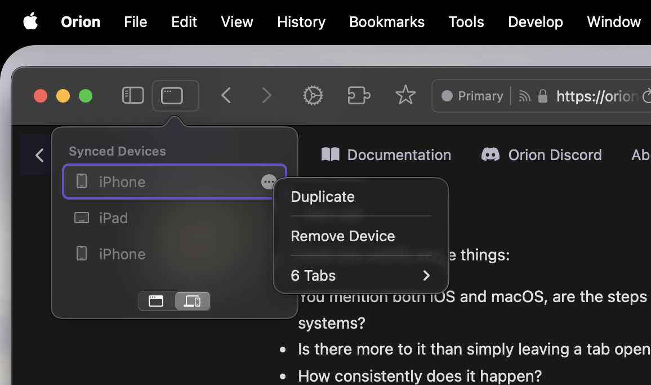Go back using the toolbar arrow

226,96
